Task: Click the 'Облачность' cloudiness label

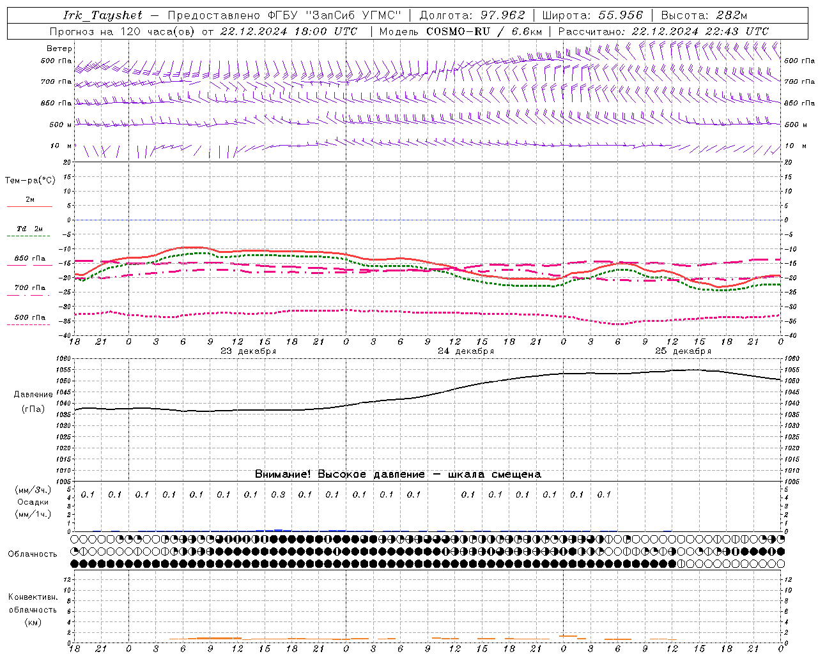Action: 33,554
